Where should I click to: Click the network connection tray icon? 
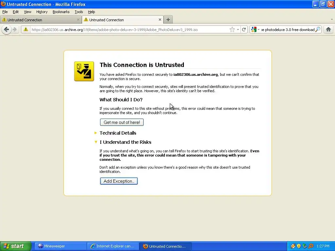(305, 246)
